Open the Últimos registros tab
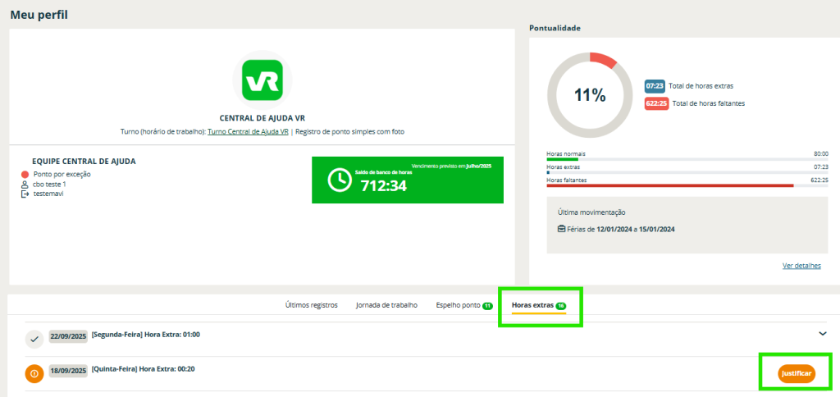 [311, 305]
